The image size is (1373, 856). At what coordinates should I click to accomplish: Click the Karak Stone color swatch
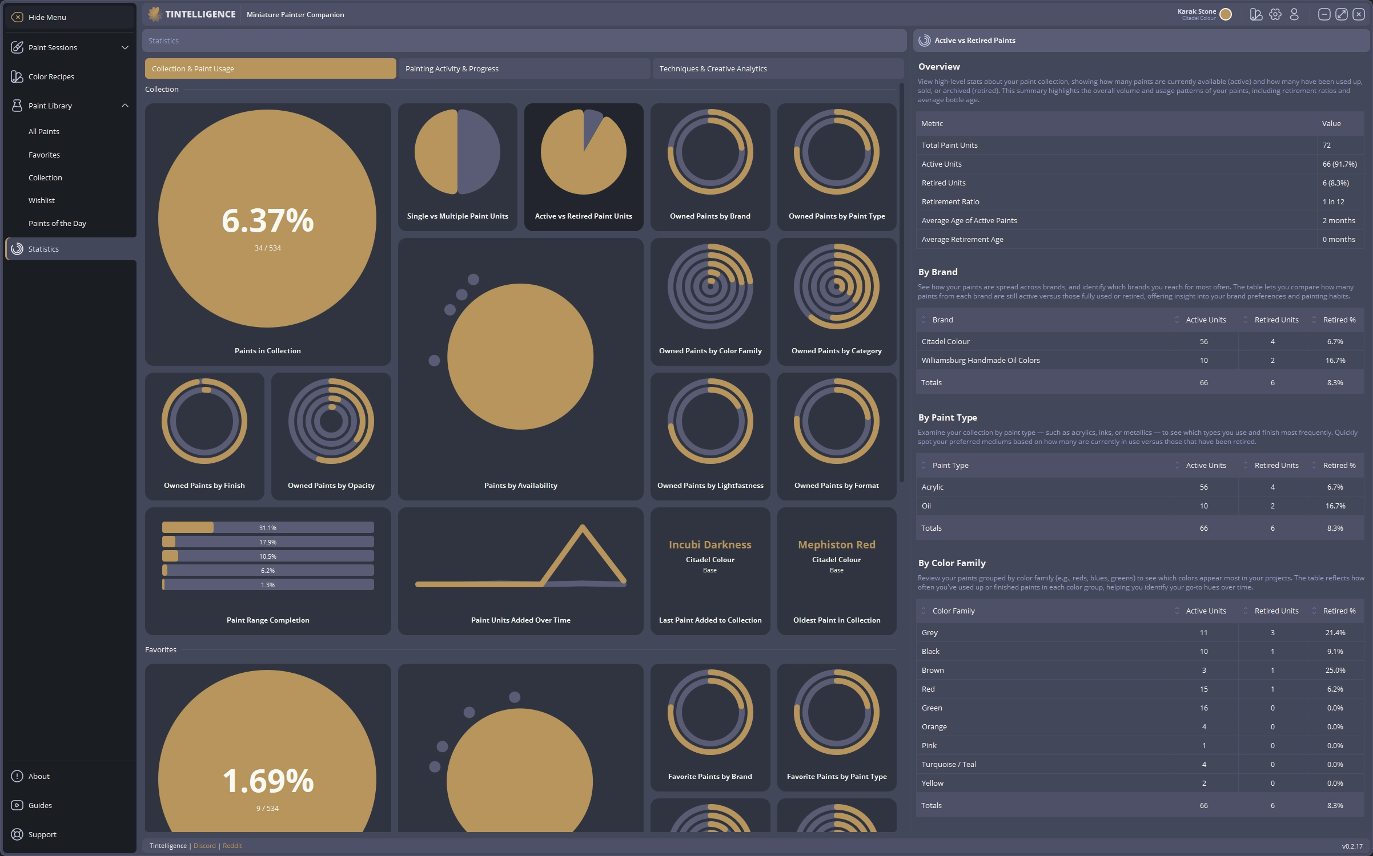[x=1226, y=15]
